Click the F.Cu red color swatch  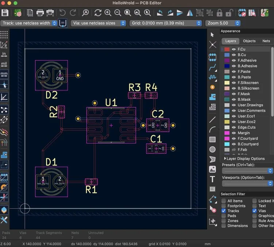coord(227,49)
